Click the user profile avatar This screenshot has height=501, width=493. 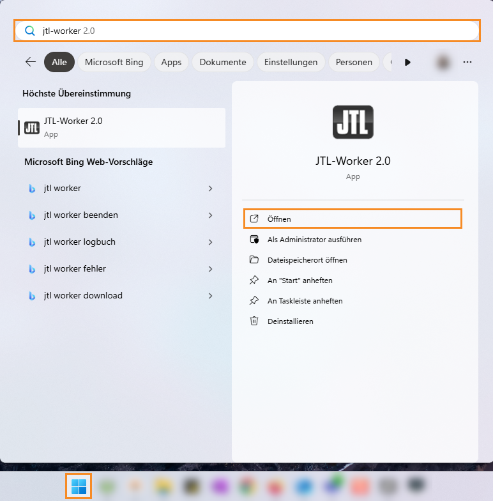443,62
